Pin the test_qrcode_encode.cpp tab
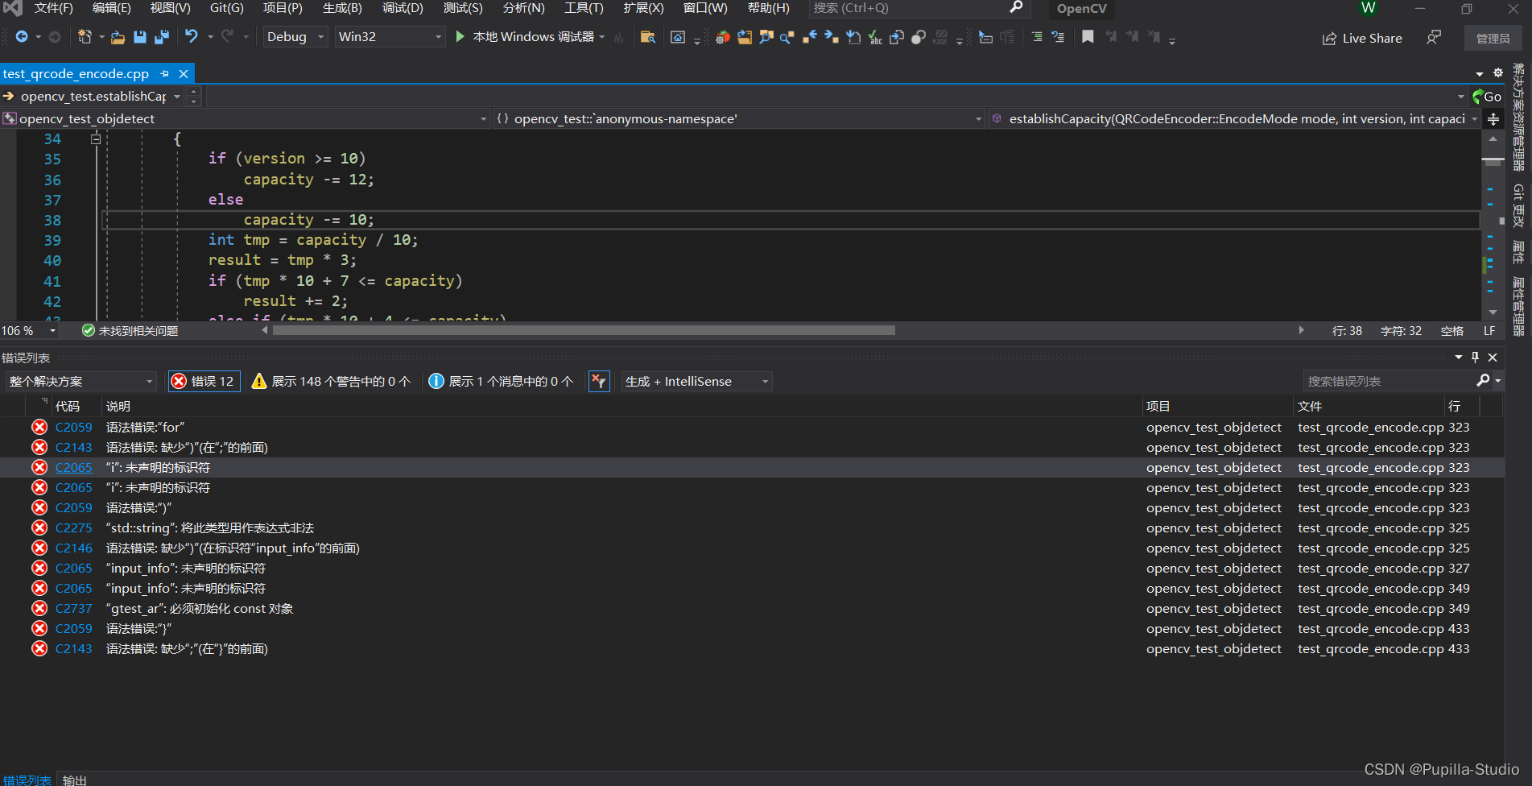The width and height of the screenshot is (1532, 786). (165, 73)
